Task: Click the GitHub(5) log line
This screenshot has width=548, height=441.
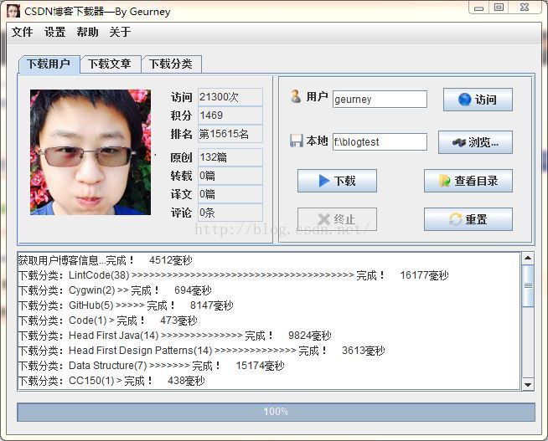Action: (x=126, y=305)
